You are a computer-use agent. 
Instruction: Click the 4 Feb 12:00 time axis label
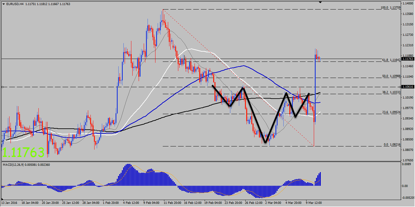point(131,203)
